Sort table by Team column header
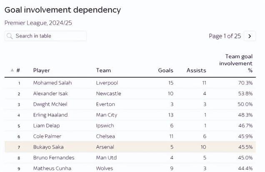Screen dimensions: 265x172 point(103,70)
